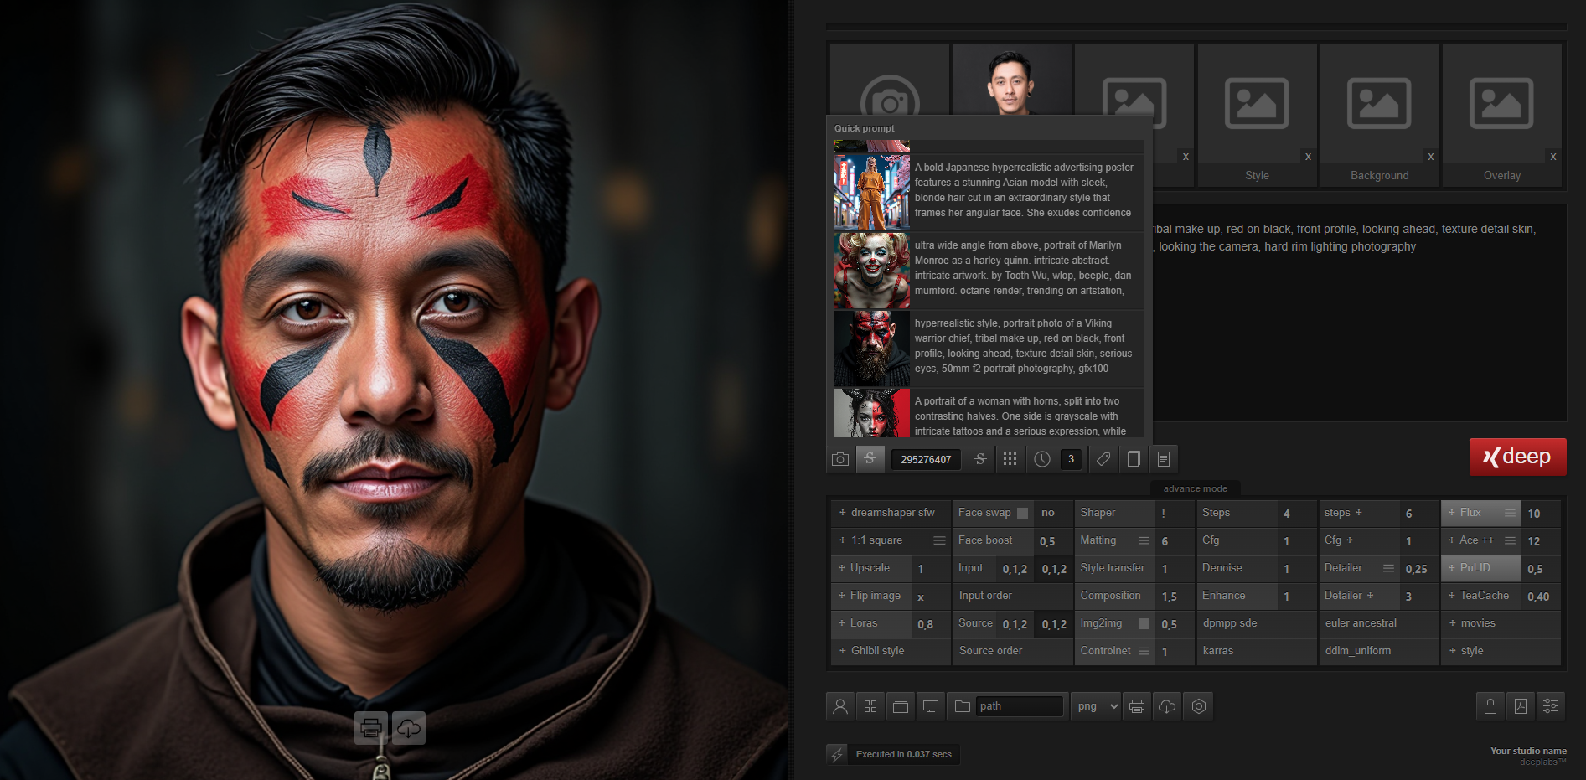The image size is (1586, 780).
Task: Toggle the Enhance option
Action: pyautogui.click(x=1237, y=596)
